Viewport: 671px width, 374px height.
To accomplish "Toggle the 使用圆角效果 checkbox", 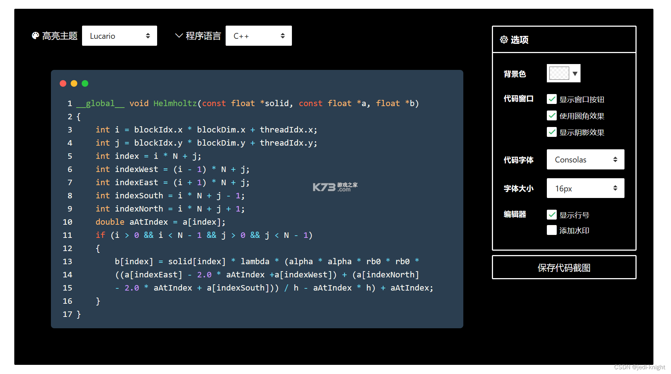I will click(x=552, y=116).
